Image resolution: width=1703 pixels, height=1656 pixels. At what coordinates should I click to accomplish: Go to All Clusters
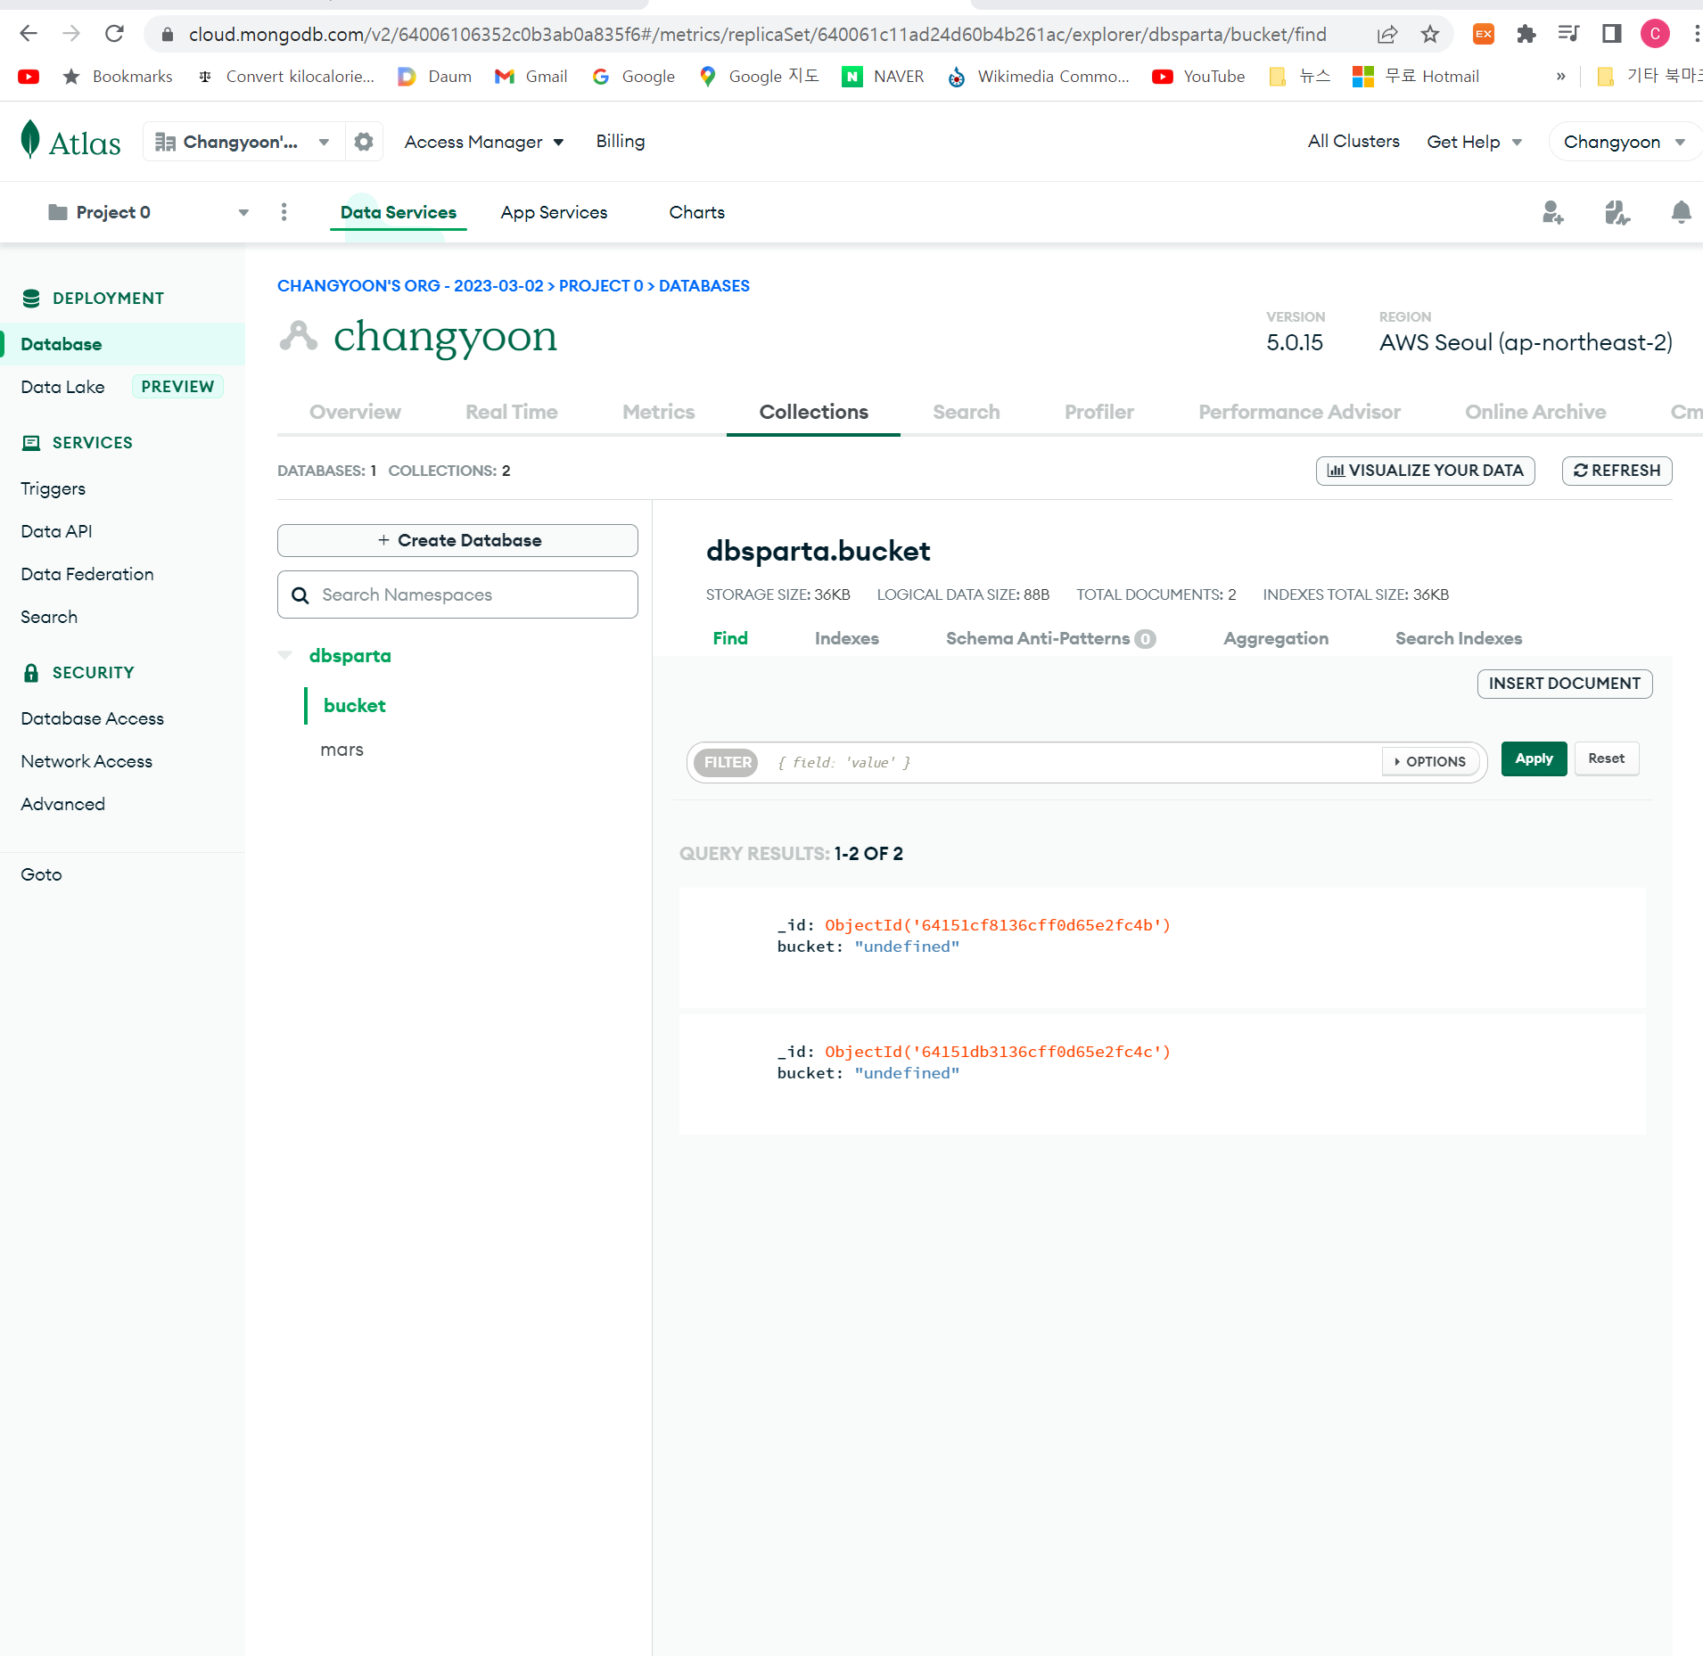[1353, 142]
